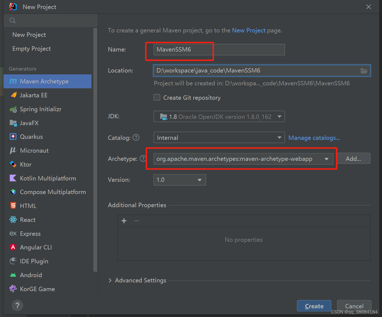Click the Android generator label
Viewport: 382px width, 317px height.
(x=31, y=275)
